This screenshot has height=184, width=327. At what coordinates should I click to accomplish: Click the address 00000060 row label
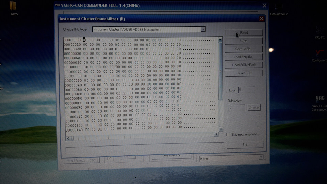(x=73, y=67)
